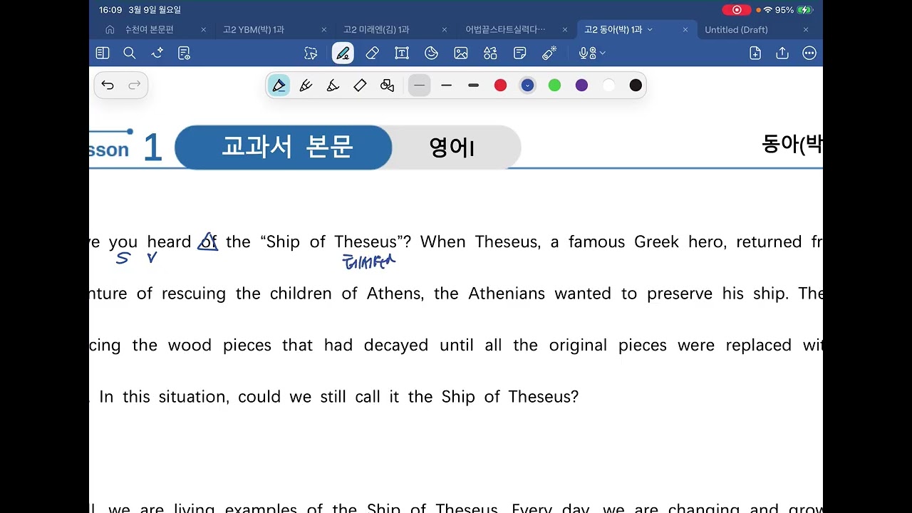
Task: Open the document outline/notes icon
Action: tap(184, 53)
